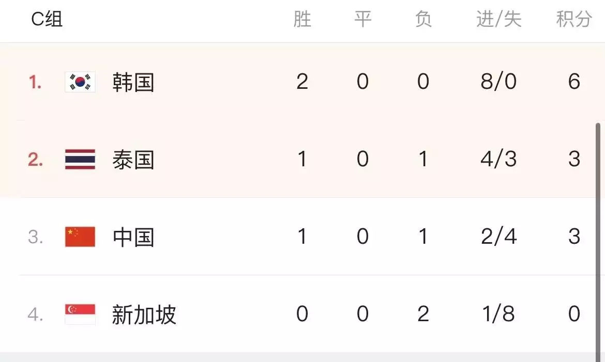Click the 负 column header

[423, 20]
